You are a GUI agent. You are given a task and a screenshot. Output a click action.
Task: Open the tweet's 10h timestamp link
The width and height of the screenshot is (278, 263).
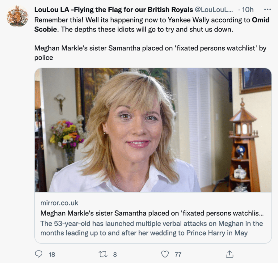pyautogui.click(x=247, y=10)
